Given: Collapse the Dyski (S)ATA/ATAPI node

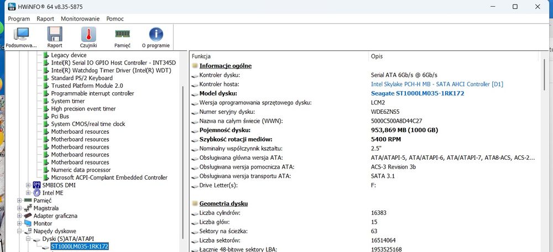Looking at the screenshot, I should tap(28, 239).
